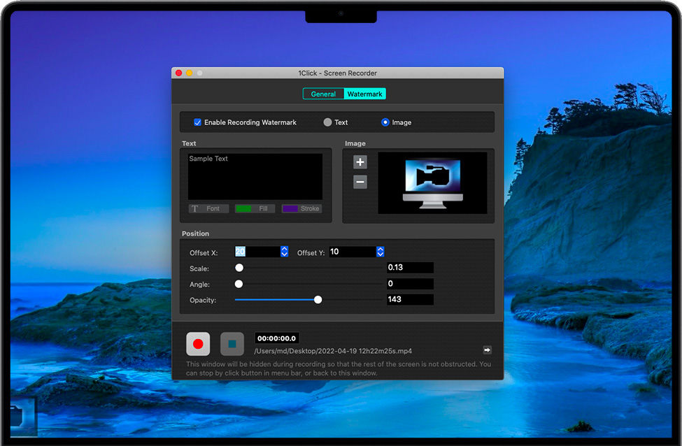Adjust the Offset Y stepper arrows

(x=381, y=252)
